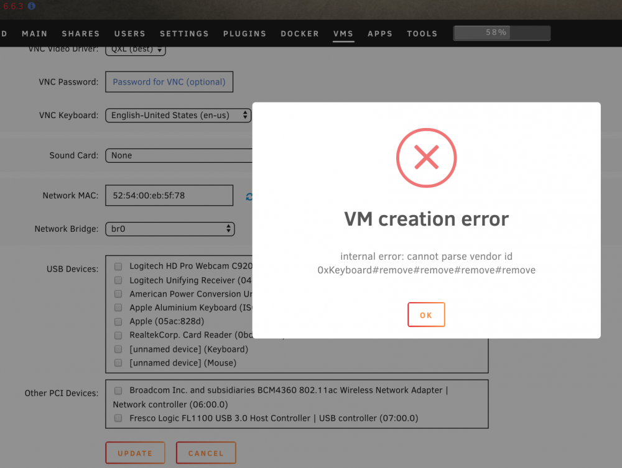Check Apple (05ac:828d) device

click(118, 321)
